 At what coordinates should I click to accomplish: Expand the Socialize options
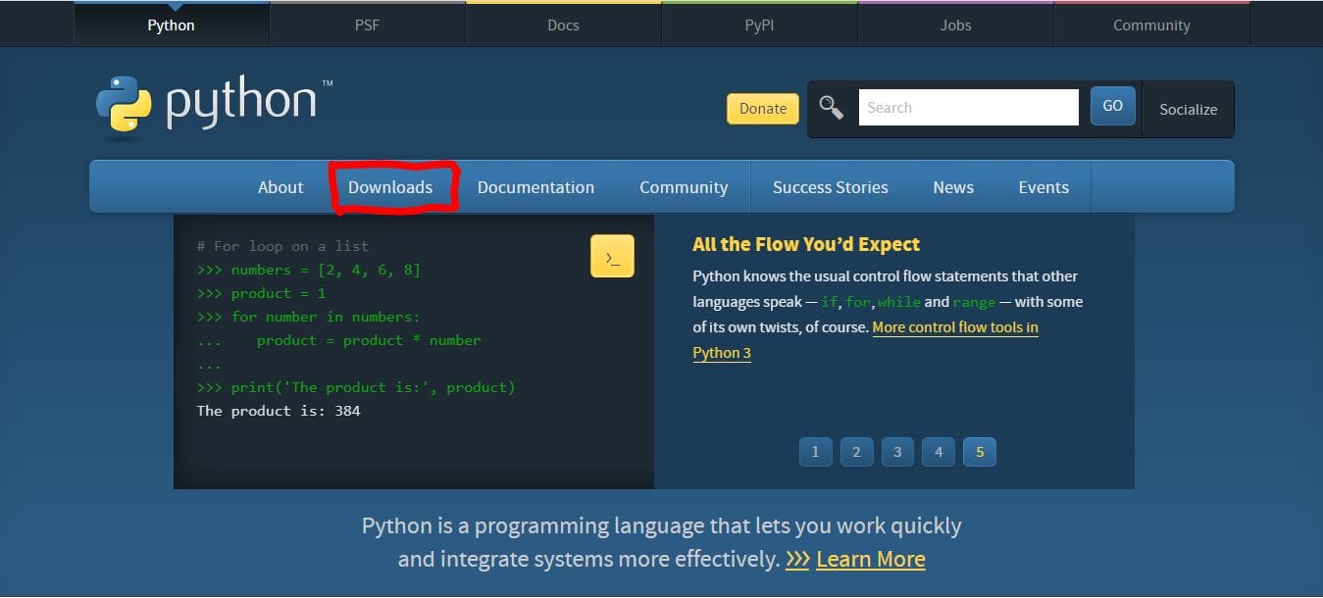click(x=1188, y=109)
